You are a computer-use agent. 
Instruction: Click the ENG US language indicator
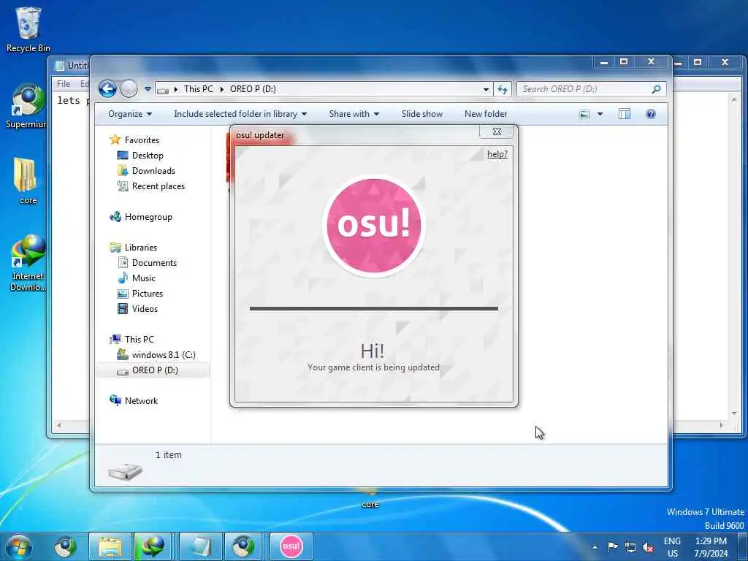672,547
